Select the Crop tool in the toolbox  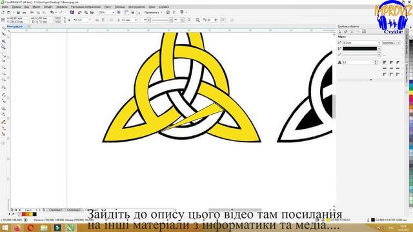[x=3, y=41]
